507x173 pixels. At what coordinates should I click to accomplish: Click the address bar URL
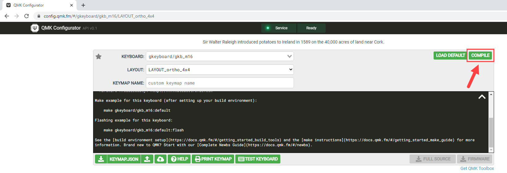(99, 16)
